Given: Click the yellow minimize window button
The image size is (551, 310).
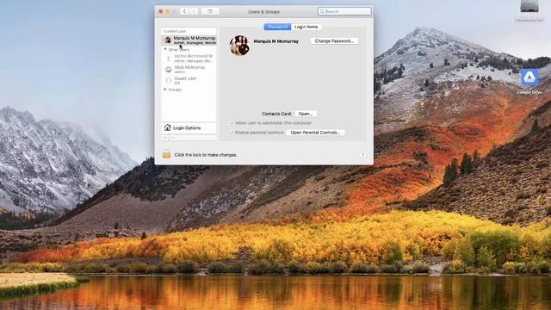Looking at the screenshot, I should click(x=167, y=11).
